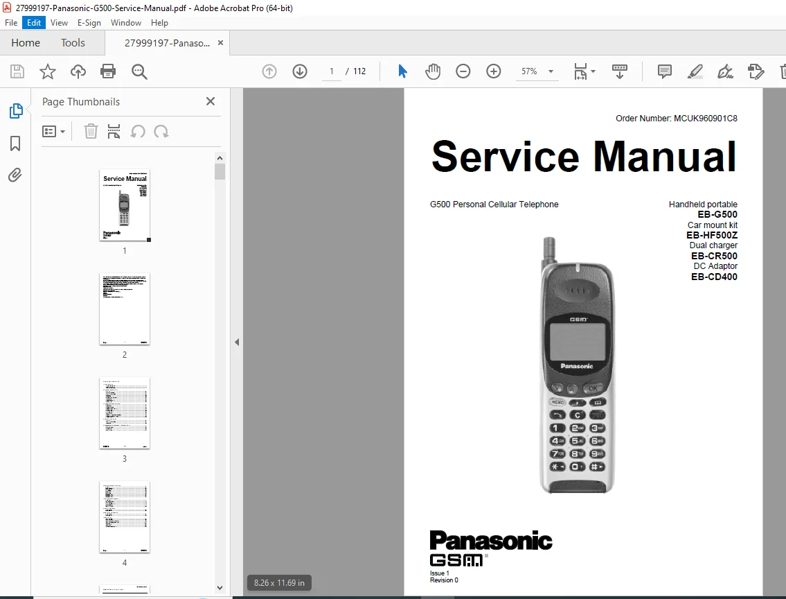Open the File menu

pos(11,23)
